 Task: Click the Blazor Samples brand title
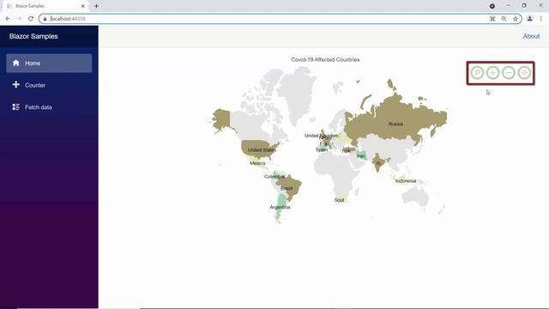[33, 36]
